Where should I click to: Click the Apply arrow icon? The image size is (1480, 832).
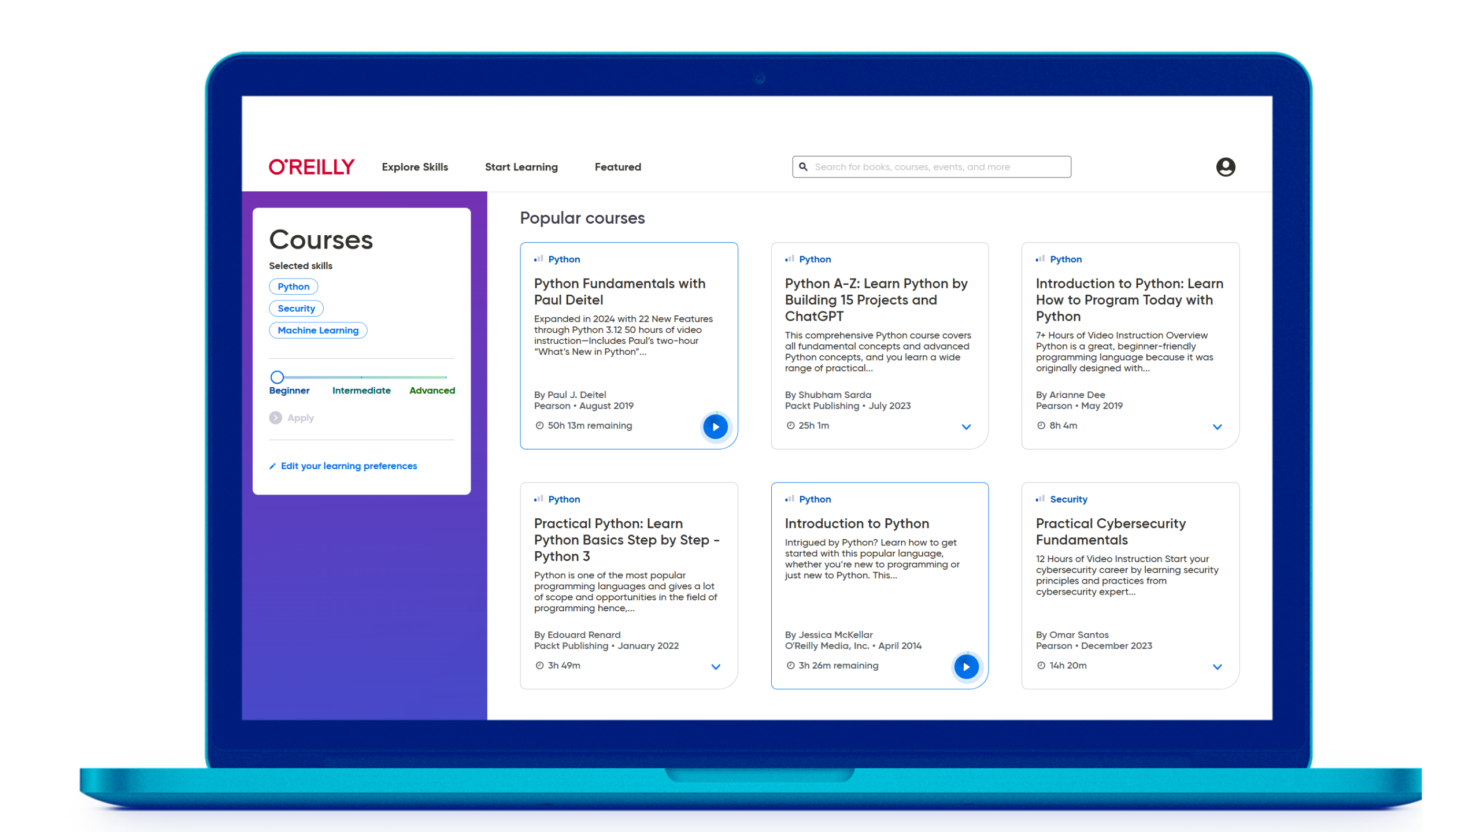(275, 418)
